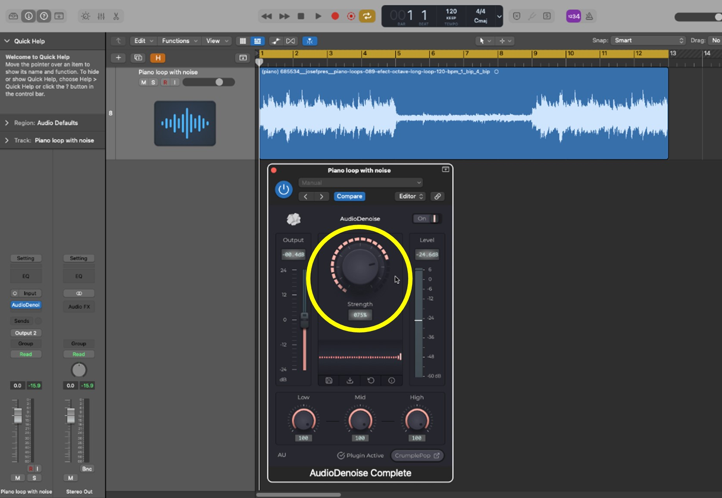Viewport: 722px width, 498px height.
Task: Click the blue Compare button
Action: [x=350, y=197]
